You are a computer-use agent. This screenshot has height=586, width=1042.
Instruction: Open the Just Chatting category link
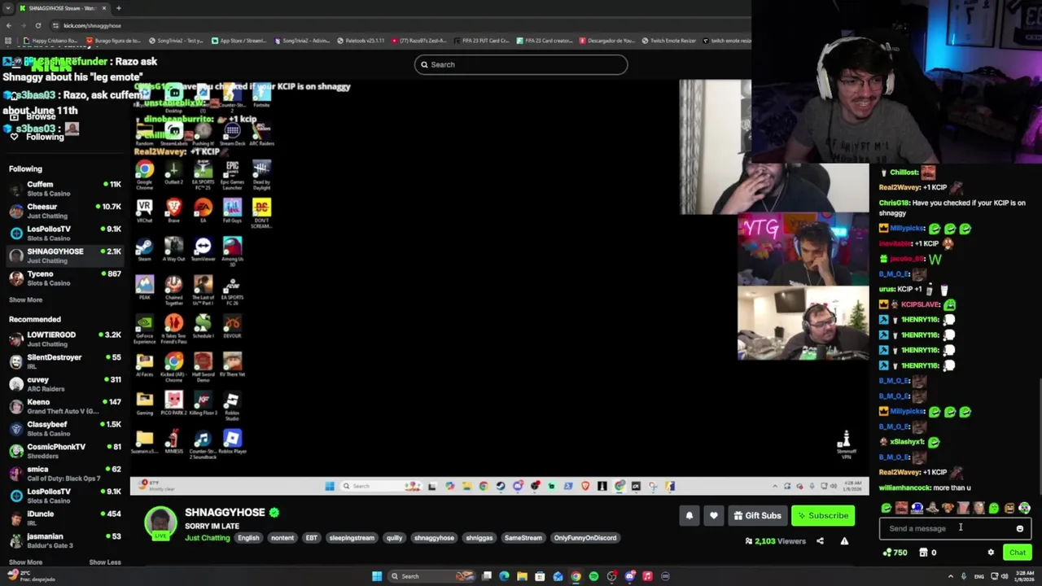point(208,538)
